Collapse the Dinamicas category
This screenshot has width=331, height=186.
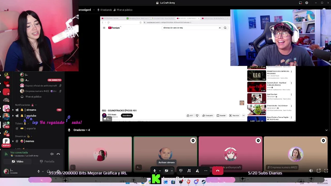24,136
